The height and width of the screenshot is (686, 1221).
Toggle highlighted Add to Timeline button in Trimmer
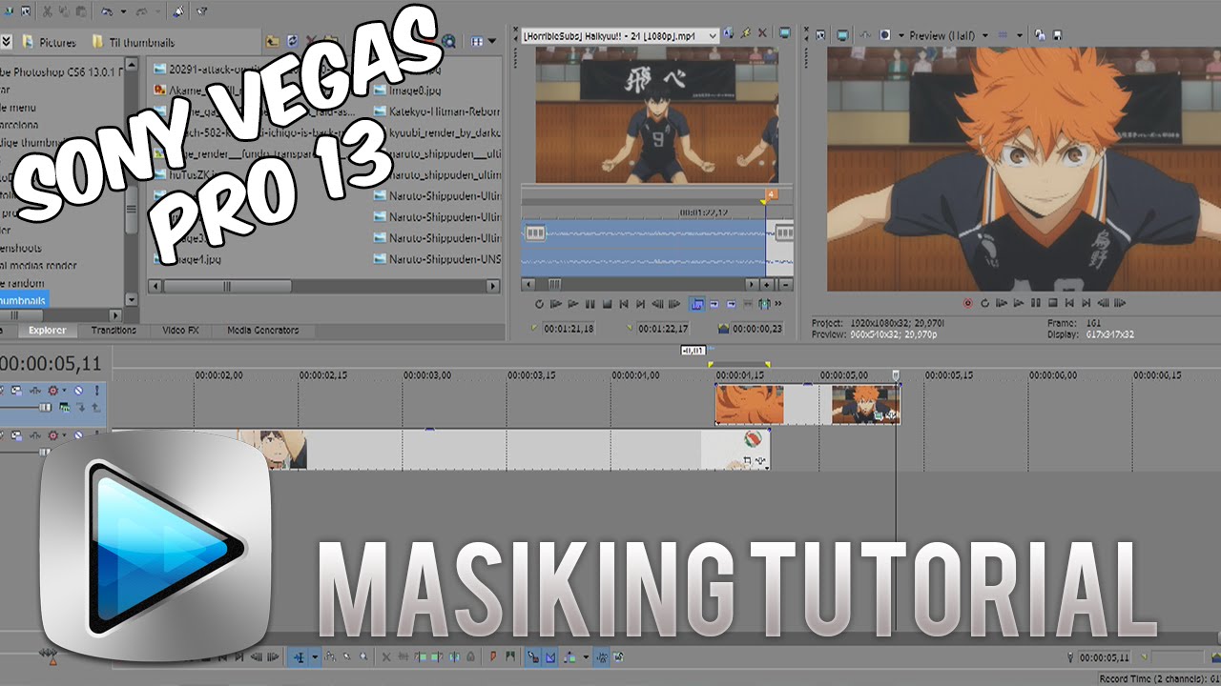coord(696,304)
